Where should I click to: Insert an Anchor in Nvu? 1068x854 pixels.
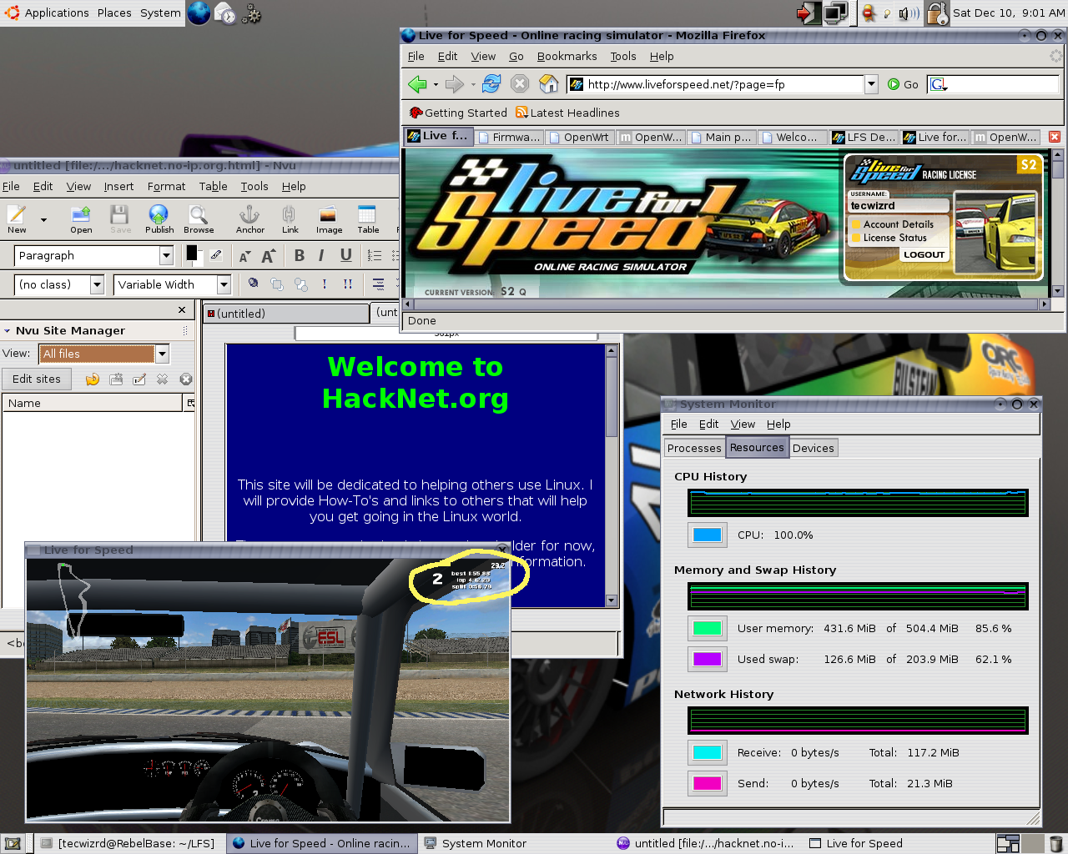249,219
